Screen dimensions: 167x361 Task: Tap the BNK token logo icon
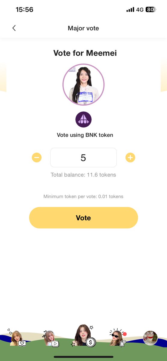pyautogui.click(x=83, y=119)
